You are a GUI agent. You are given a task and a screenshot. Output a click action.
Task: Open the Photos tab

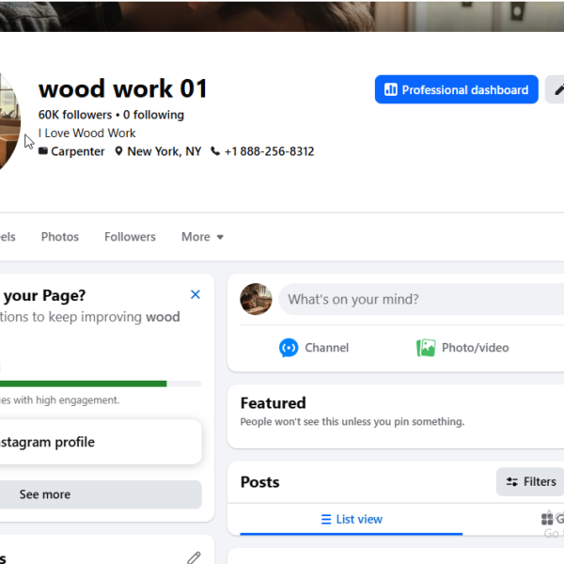click(x=60, y=237)
